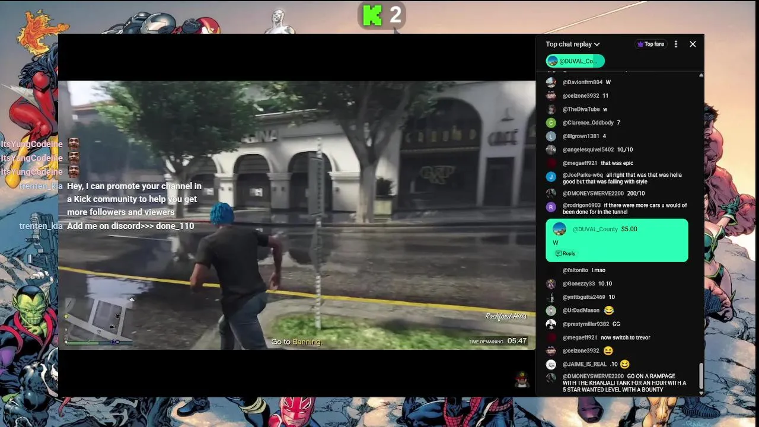This screenshot has width=759, height=427.
Task: Click the small character emote icon below video
Action: pyautogui.click(x=522, y=380)
